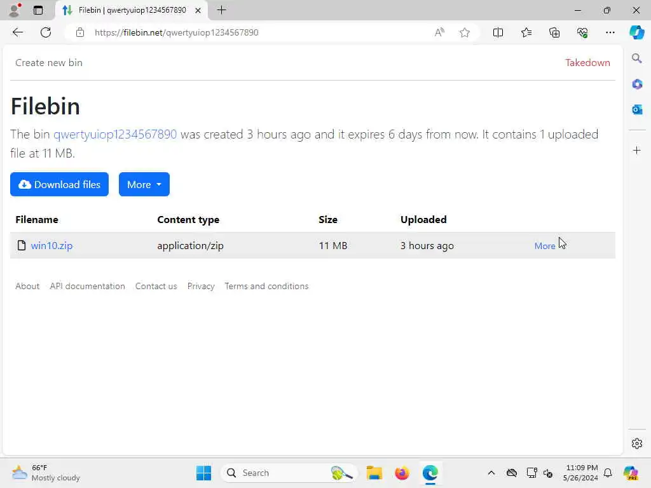
Task: Open API documentation footer link
Action: pos(87,286)
